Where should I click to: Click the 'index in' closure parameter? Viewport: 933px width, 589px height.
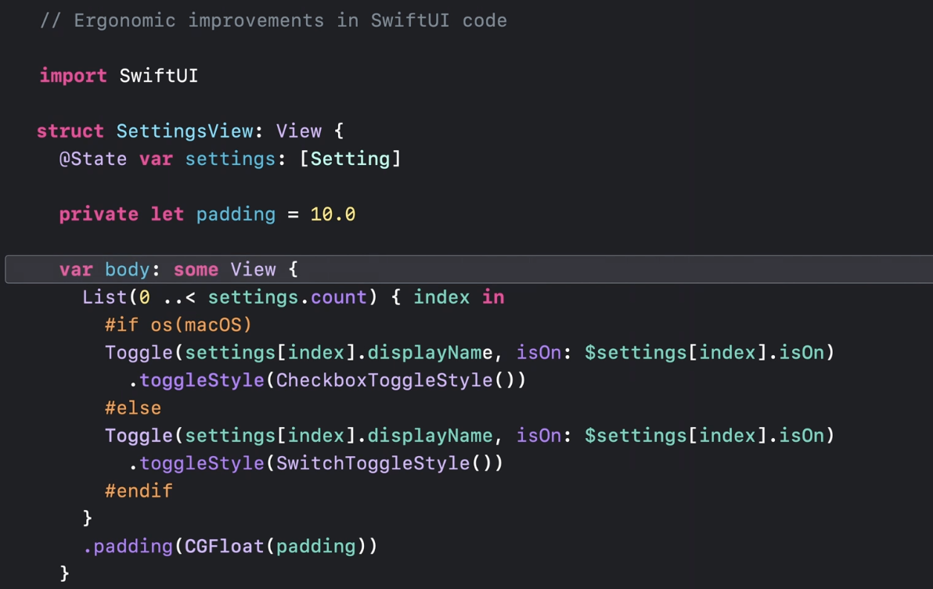click(x=459, y=297)
